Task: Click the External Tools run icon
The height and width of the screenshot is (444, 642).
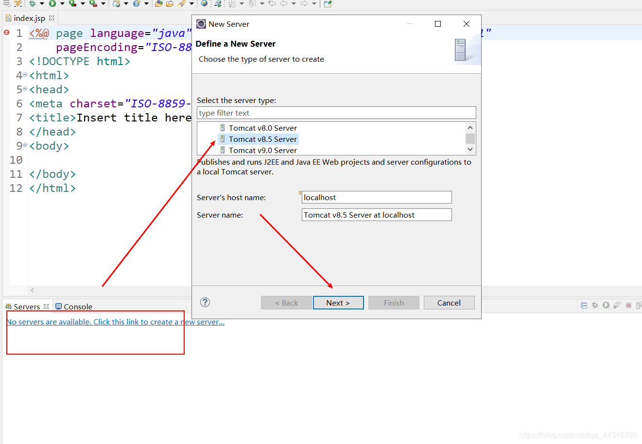Action: click(93, 3)
